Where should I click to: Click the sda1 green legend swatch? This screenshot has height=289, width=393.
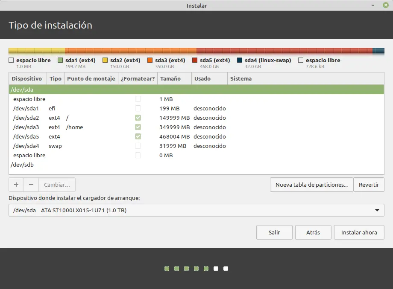60,61
